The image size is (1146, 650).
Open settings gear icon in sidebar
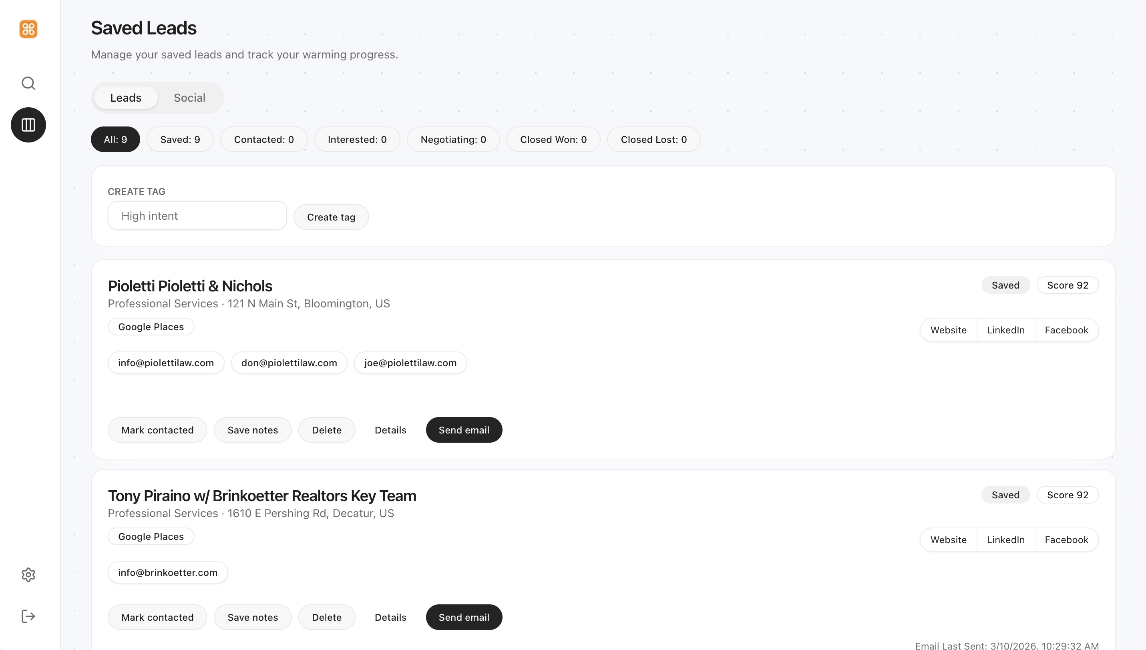[28, 575]
